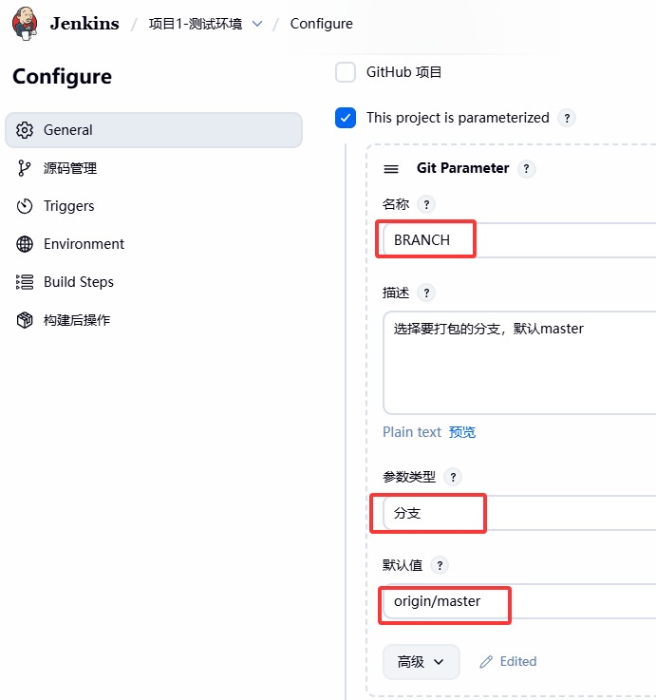
Task: Click the 构建后操作 box icon
Action: (x=25, y=320)
